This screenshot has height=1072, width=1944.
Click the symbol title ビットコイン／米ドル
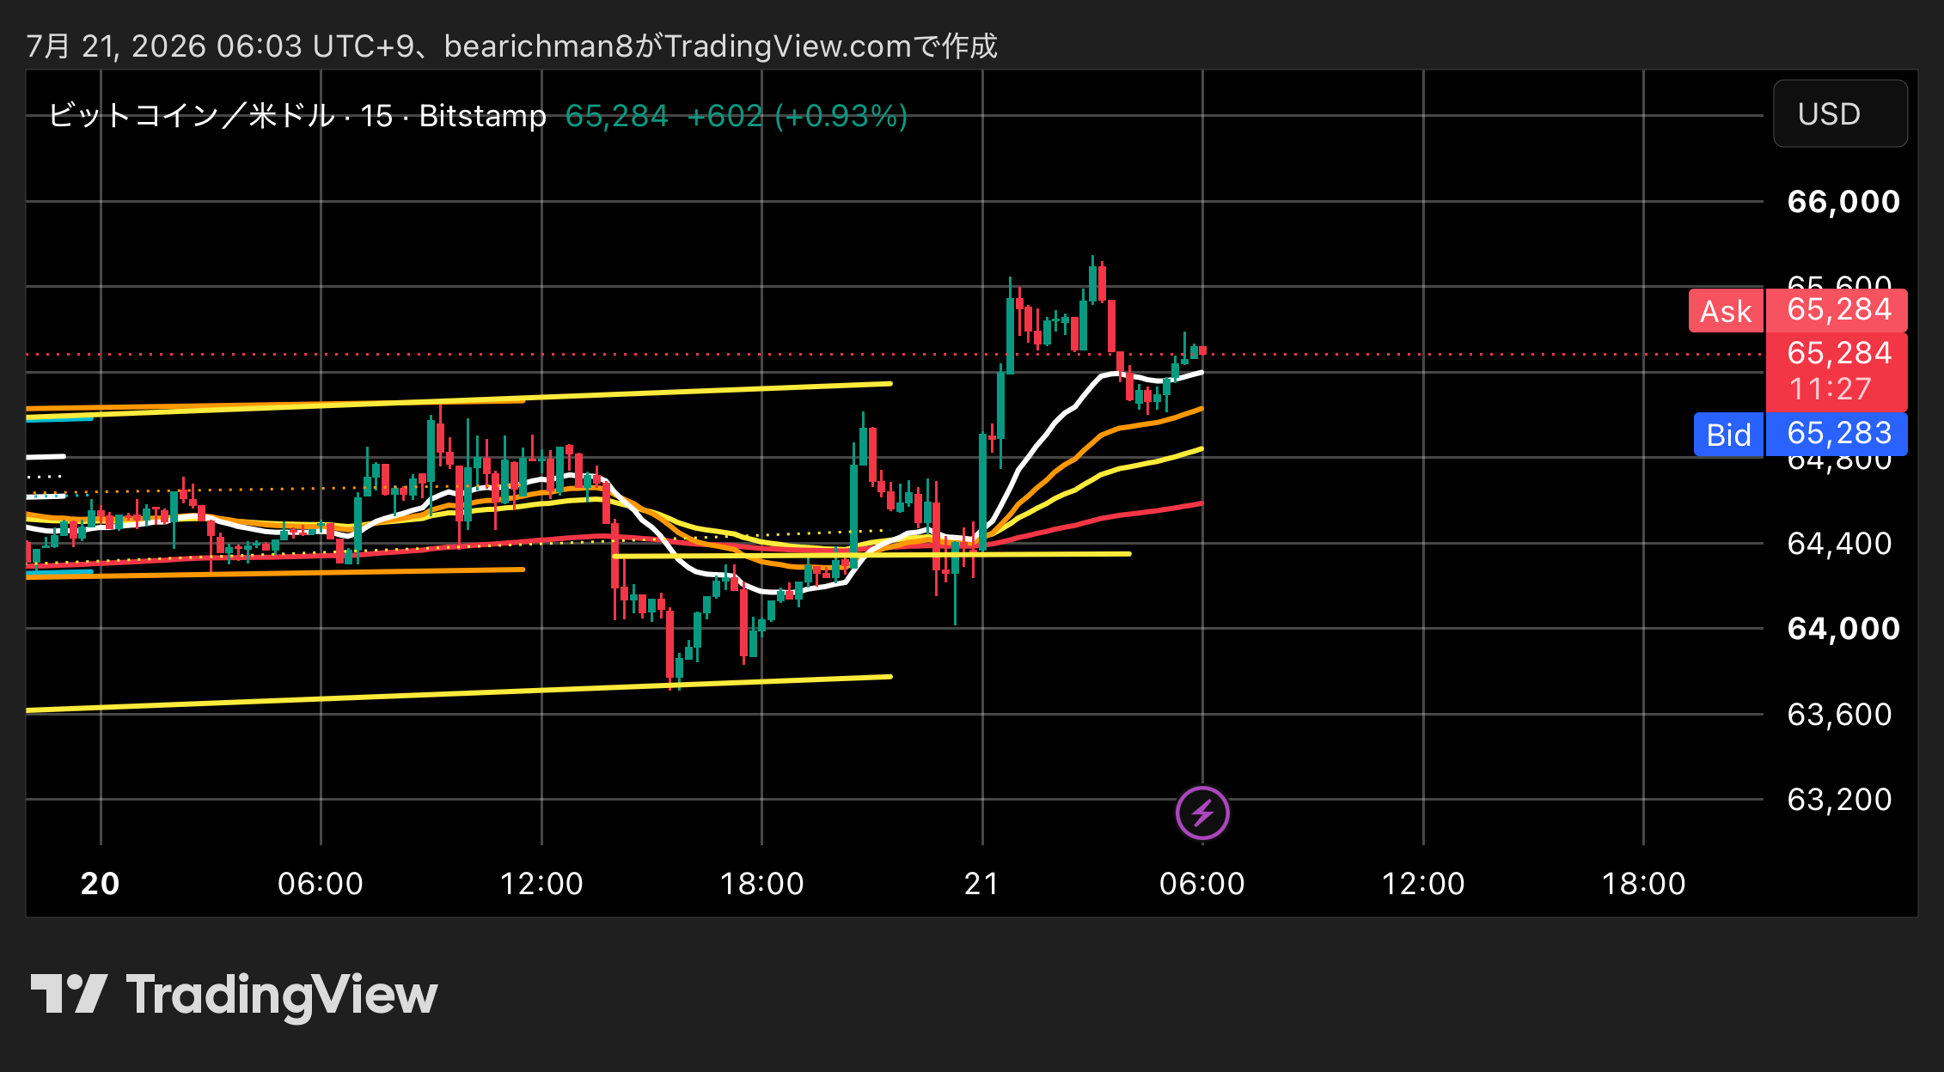click(x=191, y=115)
